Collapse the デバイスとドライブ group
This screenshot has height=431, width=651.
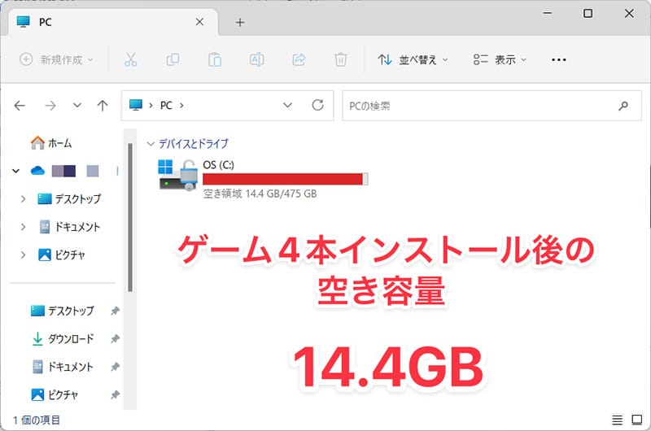coord(150,144)
